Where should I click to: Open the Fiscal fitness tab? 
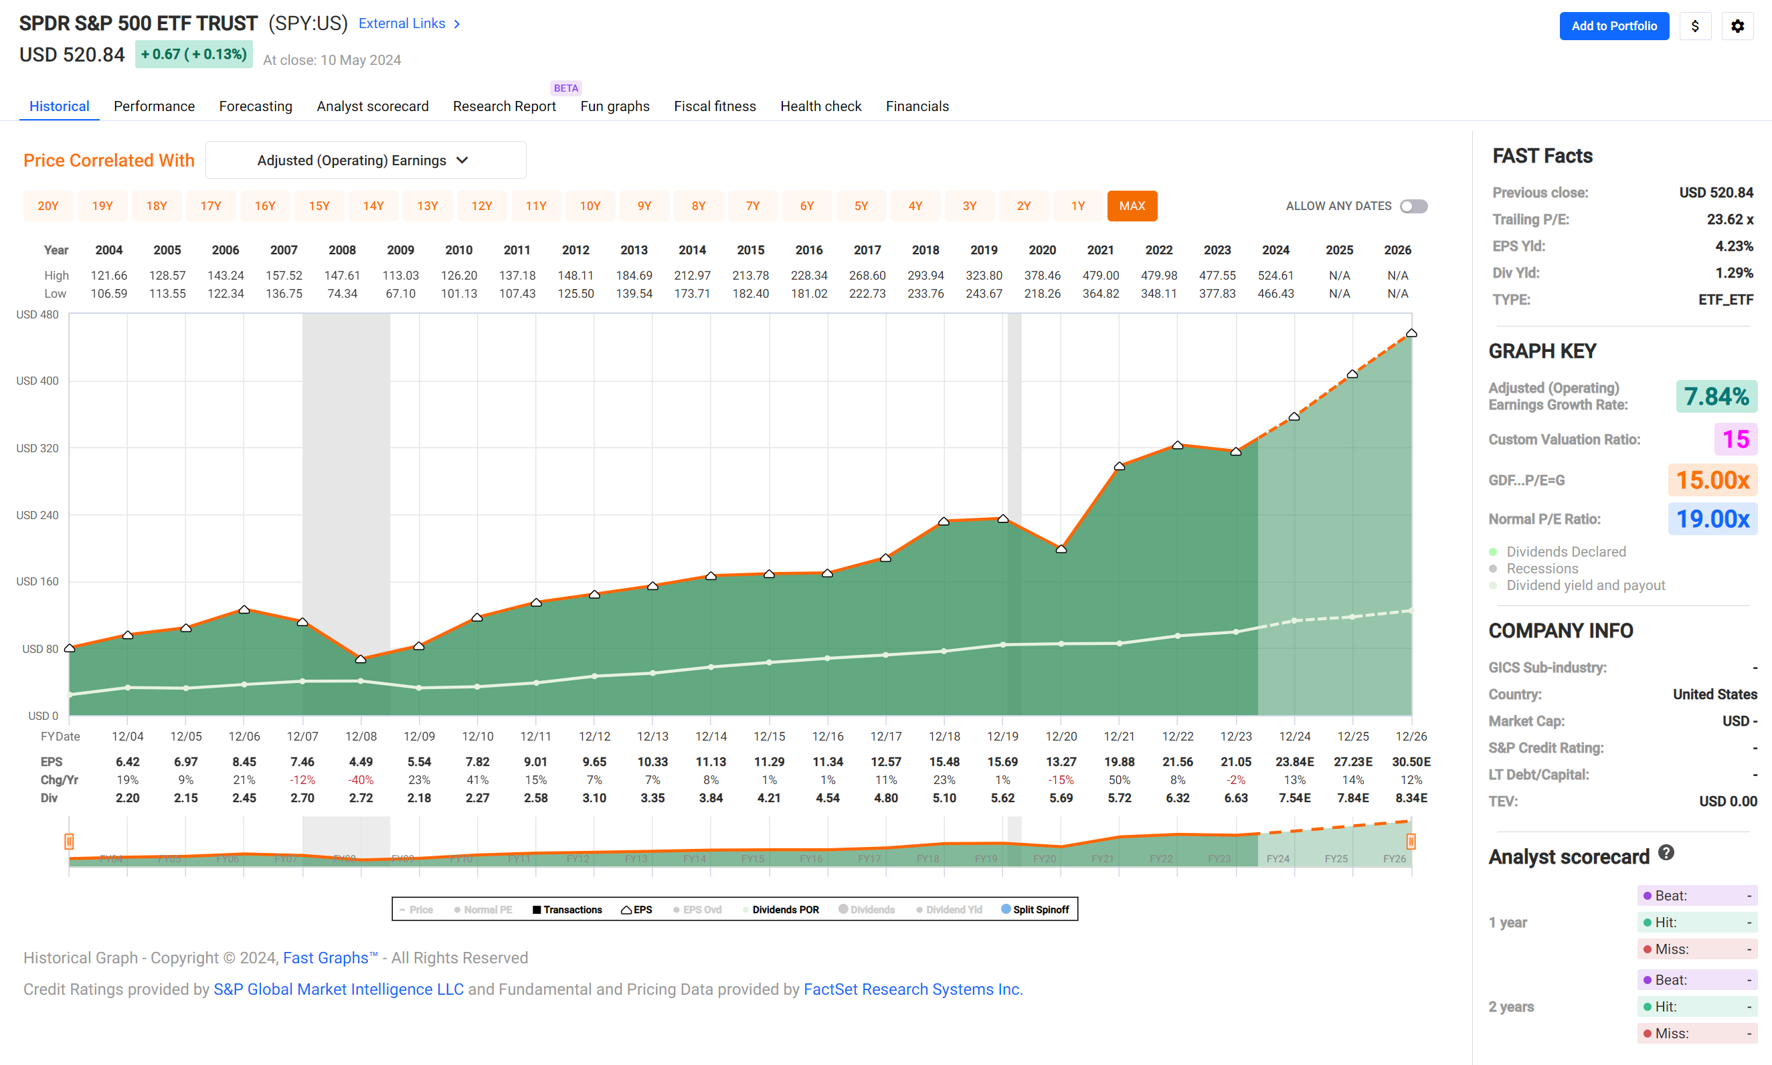coord(715,106)
